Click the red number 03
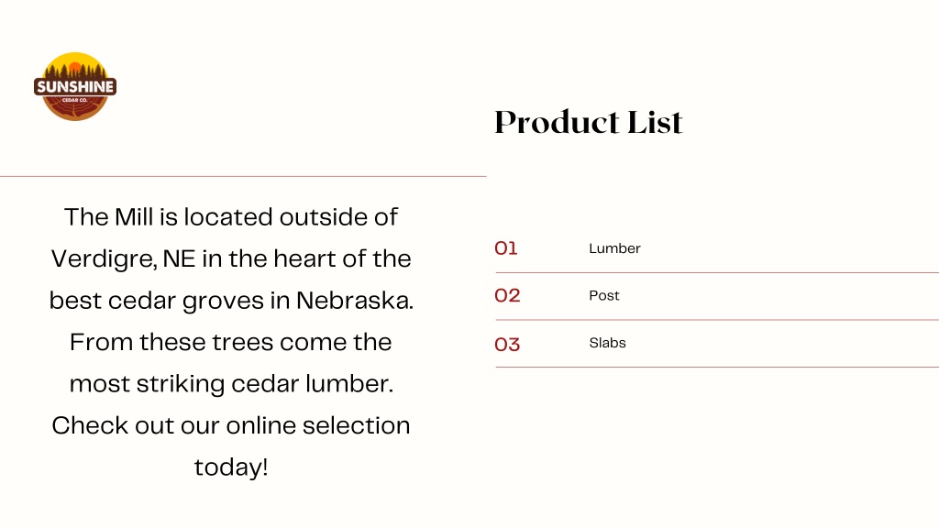This screenshot has width=939, height=528. click(x=507, y=345)
